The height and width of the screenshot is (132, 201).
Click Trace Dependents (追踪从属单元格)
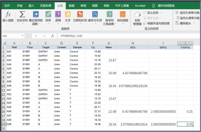[187, 18]
